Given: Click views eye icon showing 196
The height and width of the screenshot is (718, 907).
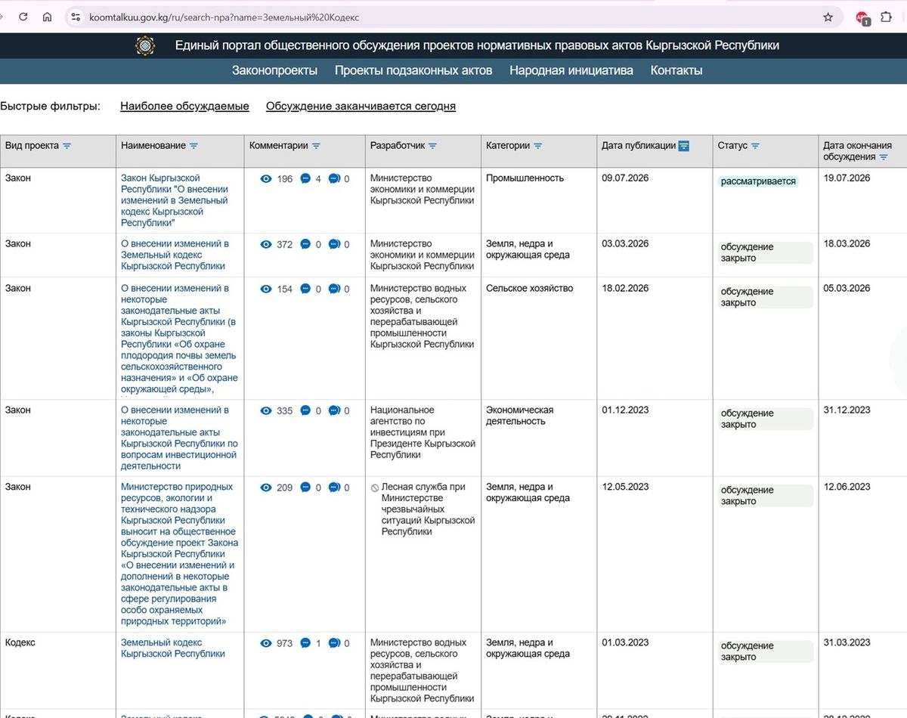Looking at the screenshot, I should [x=266, y=179].
